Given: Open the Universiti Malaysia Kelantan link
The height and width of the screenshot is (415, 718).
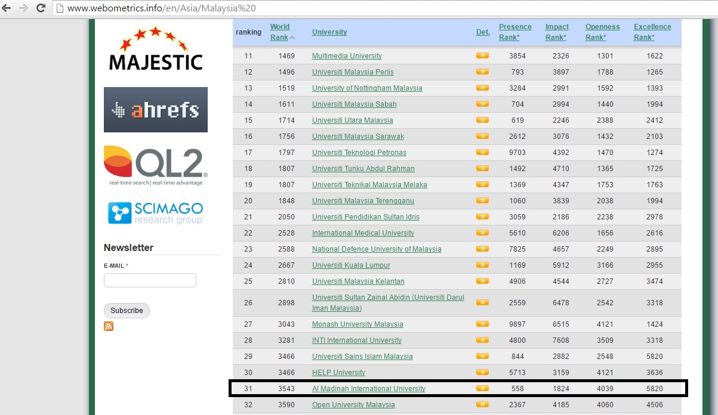Looking at the screenshot, I should (x=358, y=281).
